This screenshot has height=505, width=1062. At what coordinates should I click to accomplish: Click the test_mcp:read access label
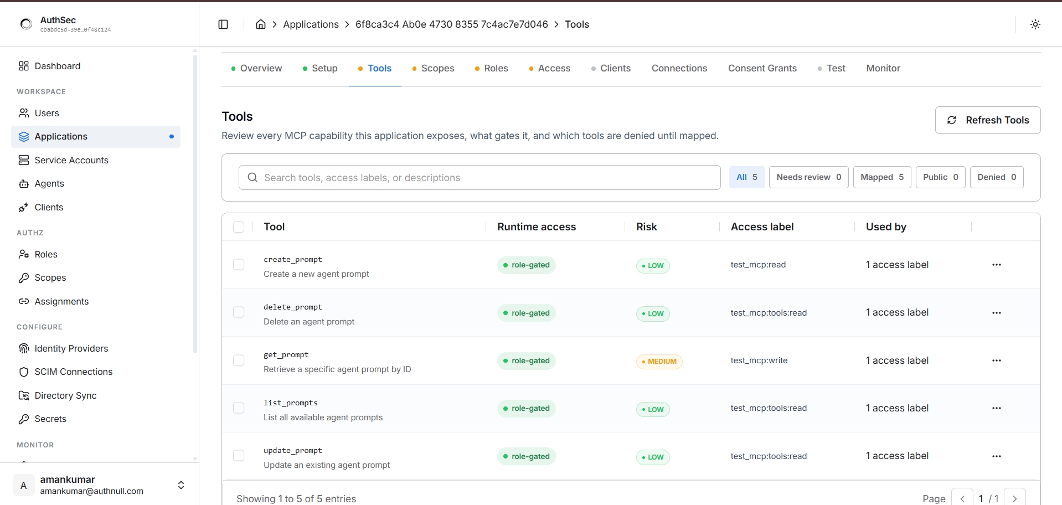pos(758,265)
